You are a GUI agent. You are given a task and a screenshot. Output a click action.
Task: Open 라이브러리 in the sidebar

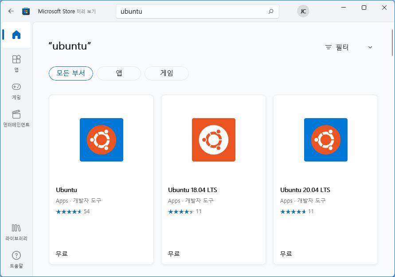(x=16, y=232)
